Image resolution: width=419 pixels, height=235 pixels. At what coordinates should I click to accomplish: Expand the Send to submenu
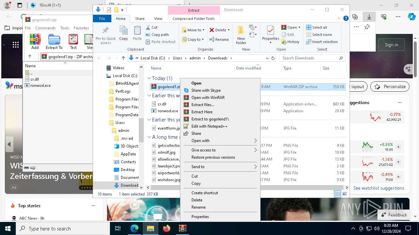[220, 167]
